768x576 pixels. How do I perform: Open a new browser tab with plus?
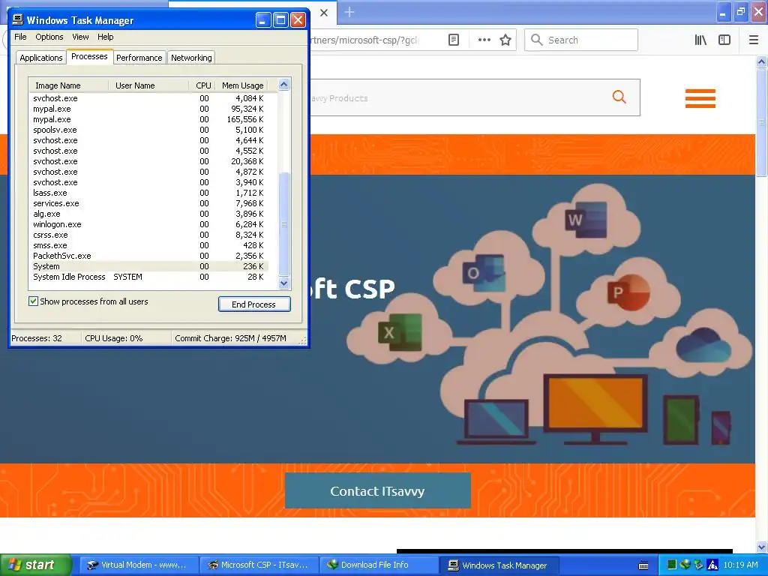pos(349,12)
